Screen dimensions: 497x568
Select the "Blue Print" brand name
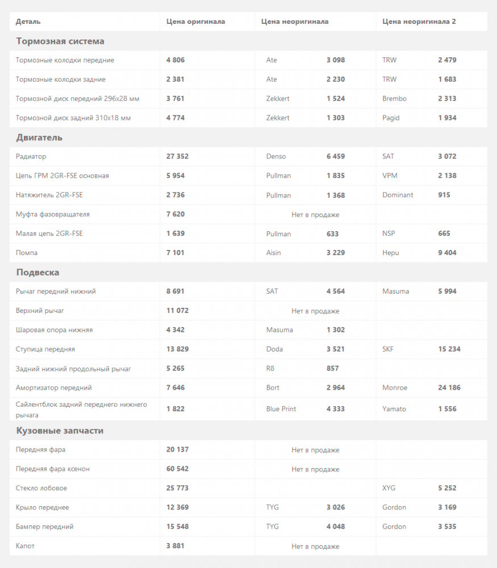pyautogui.click(x=281, y=409)
